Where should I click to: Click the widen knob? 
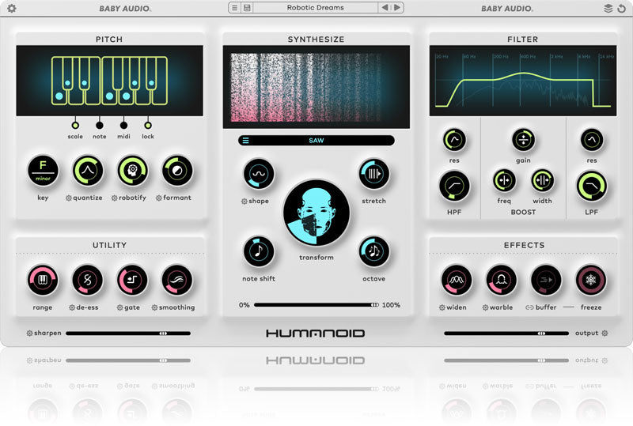457,280
